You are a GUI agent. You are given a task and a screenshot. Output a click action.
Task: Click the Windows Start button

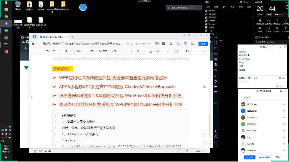pos(6,3)
